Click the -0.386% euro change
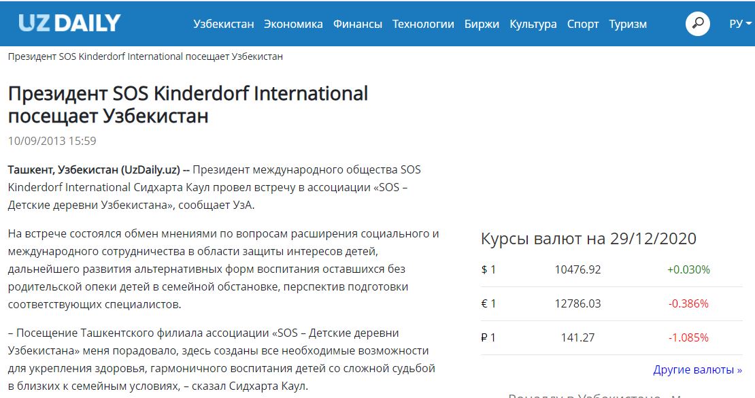This screenshot has width=755, height=398. (x=688, y=303)
